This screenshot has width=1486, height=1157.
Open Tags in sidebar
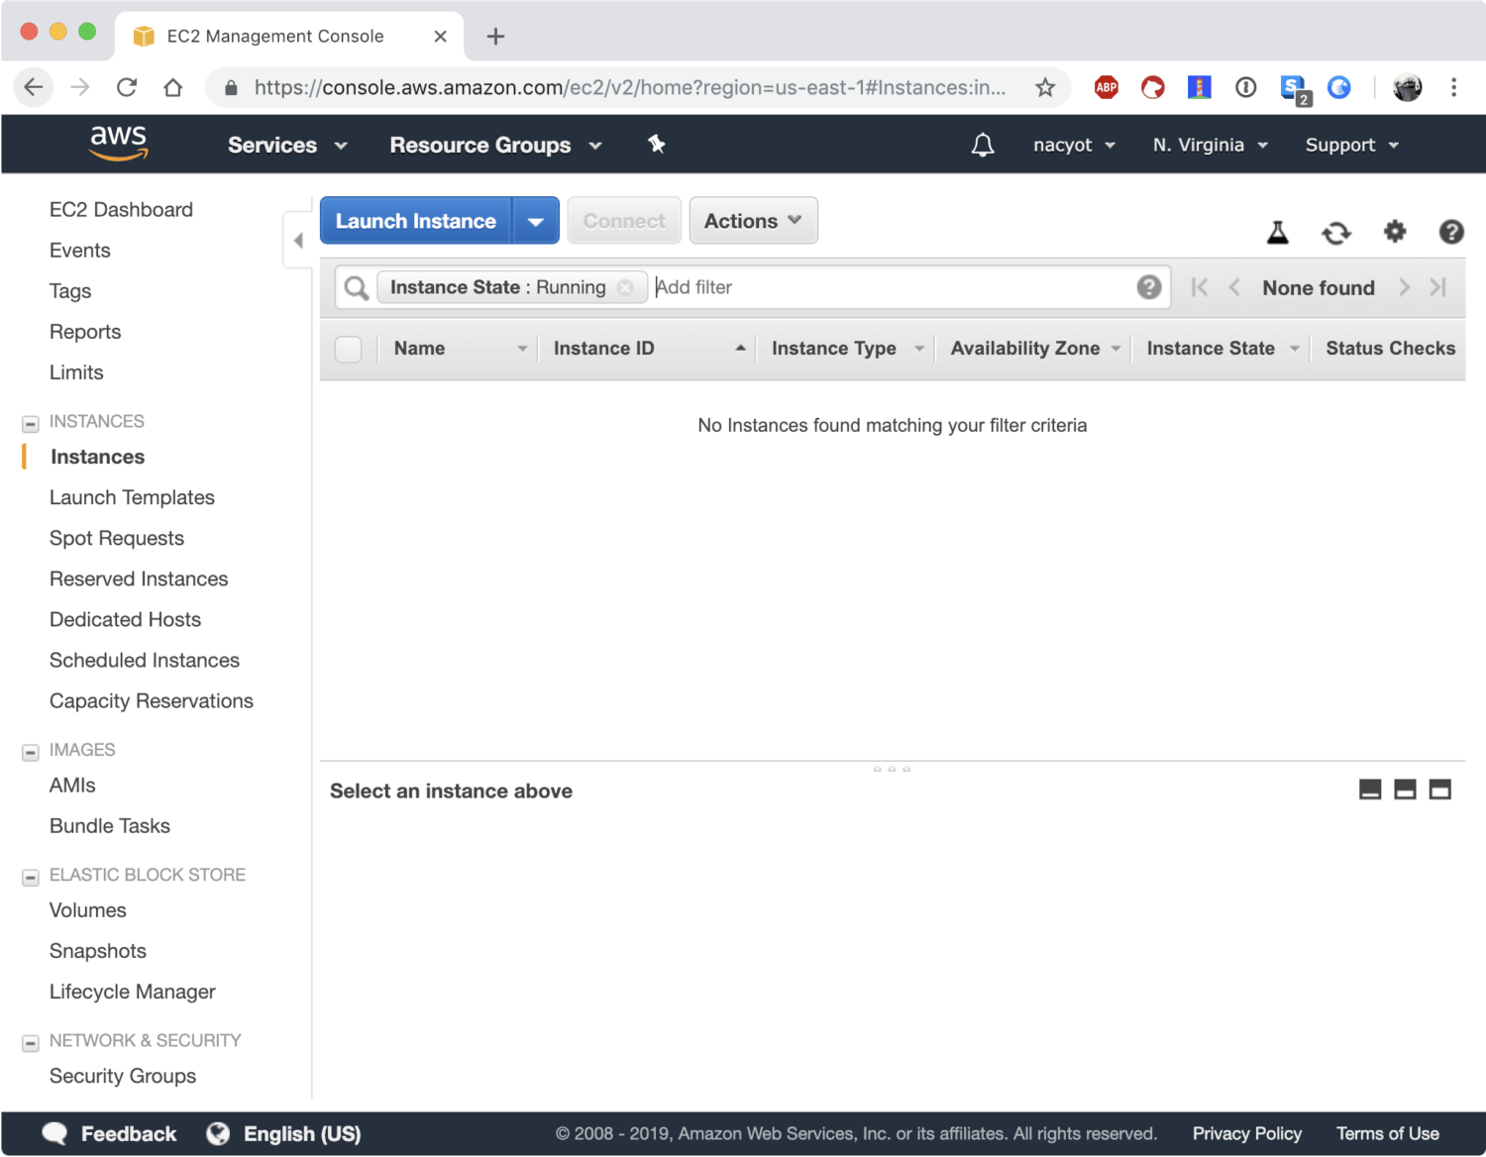(x=70, y=291)
